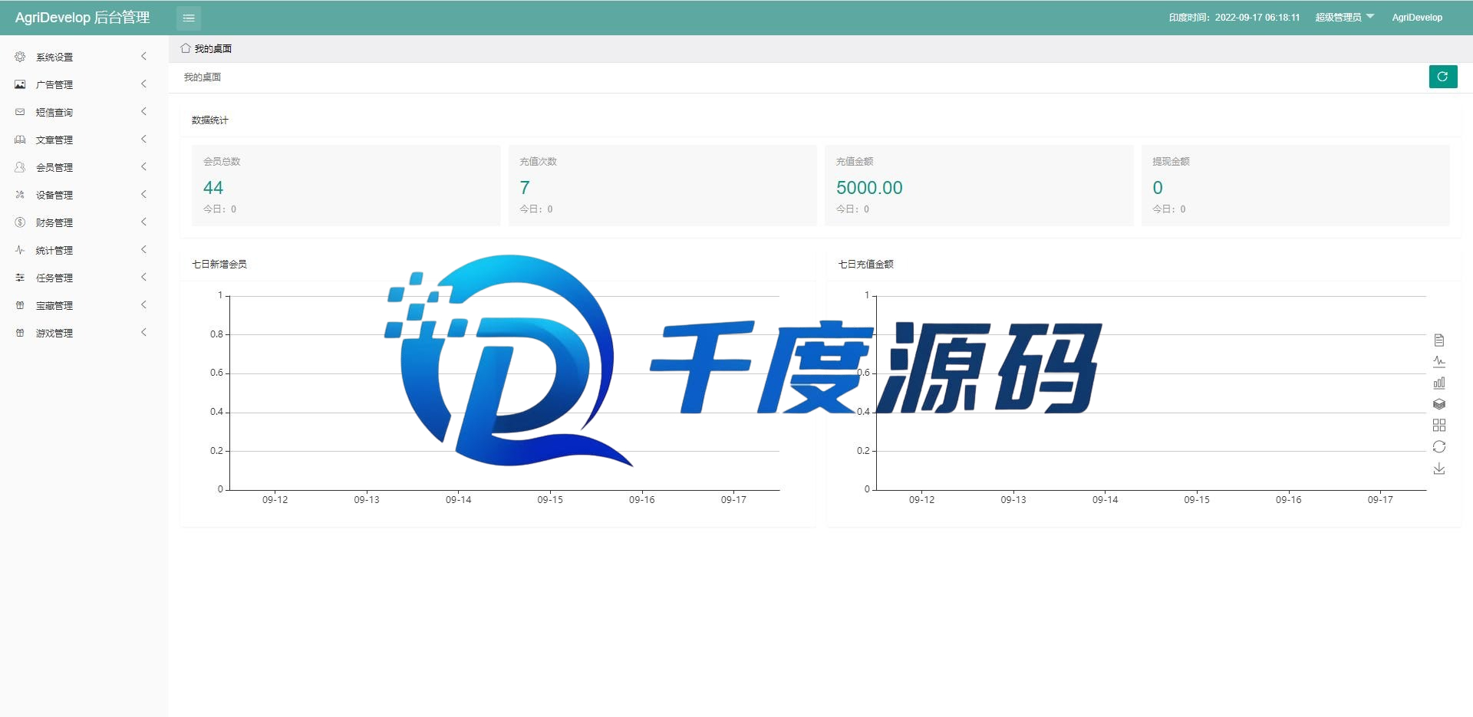Click the 统计管理 pulse icon
The width and height of the screenshot is (1473, 717).
(x=20, y=250)
